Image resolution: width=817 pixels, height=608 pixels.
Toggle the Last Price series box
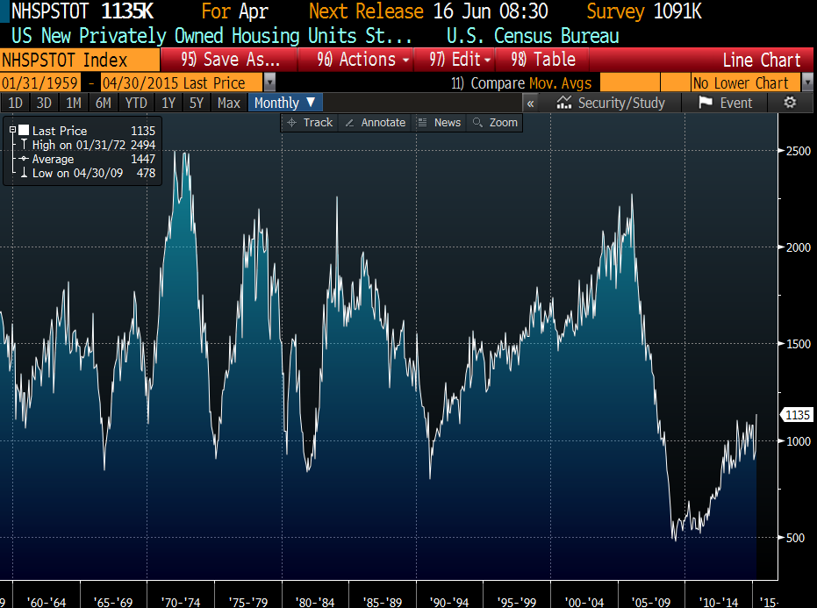(24, 131)
